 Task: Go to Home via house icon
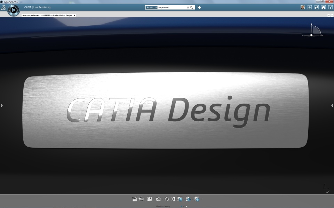coord(323,7)
